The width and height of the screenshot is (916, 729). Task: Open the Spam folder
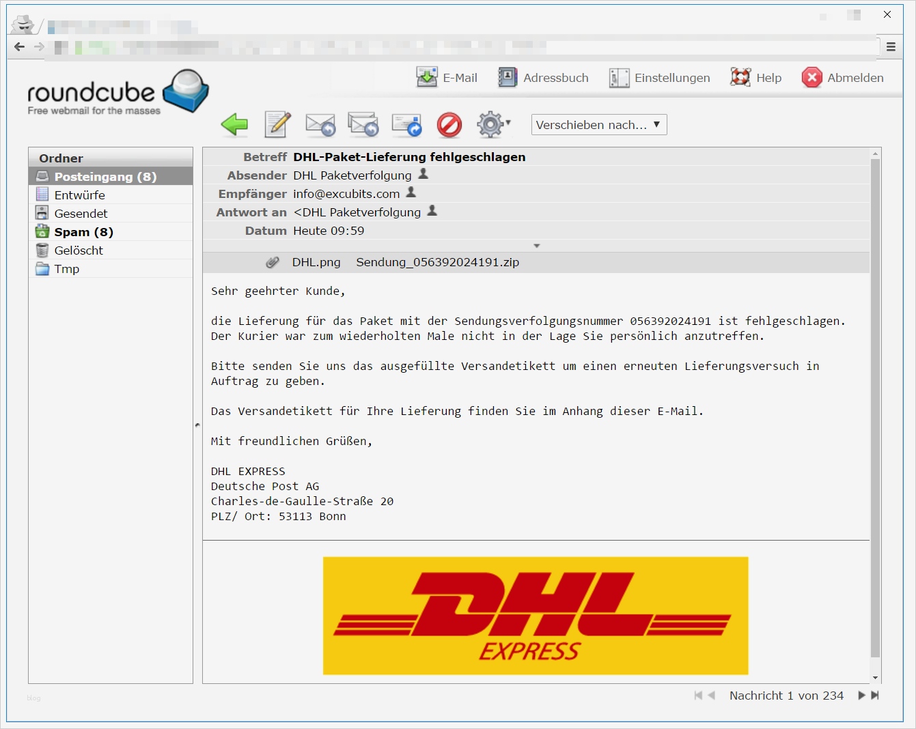pyautogui.click(x=111, y=232)
